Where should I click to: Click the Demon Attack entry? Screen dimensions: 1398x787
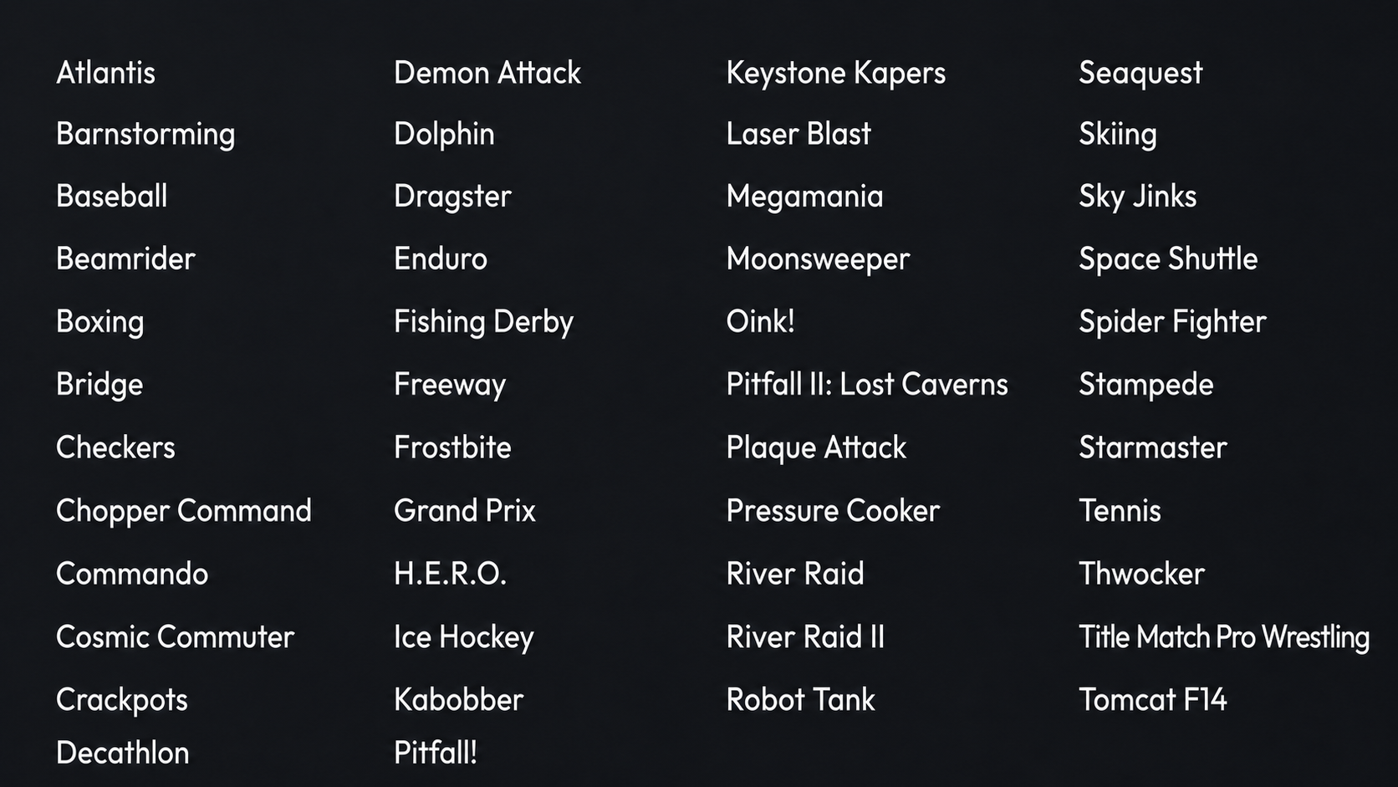[487, 73]
